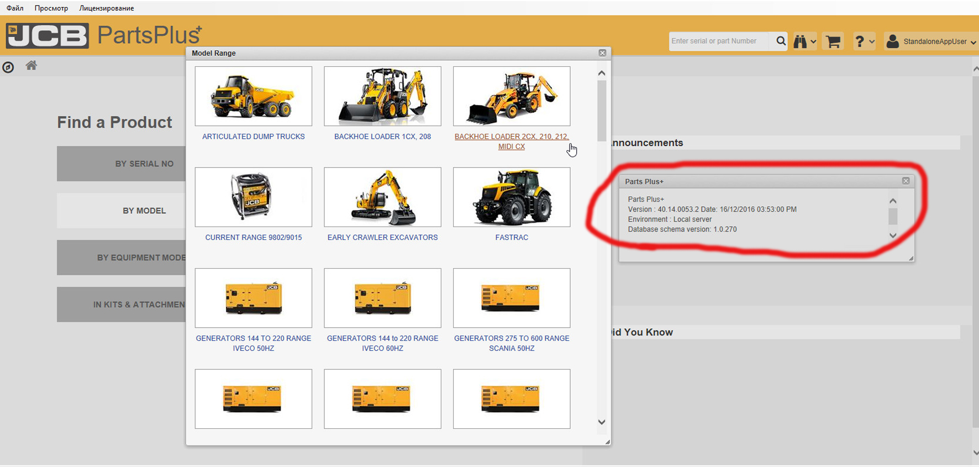
Task: Click the magnifier search icon
Action: (781, 41)
